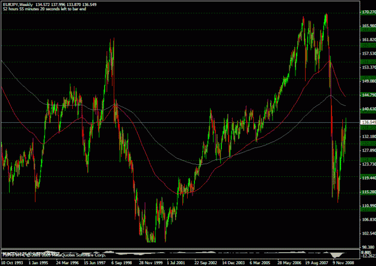
Task: Click the 165.980 price axis value
Action: (369, 26)
